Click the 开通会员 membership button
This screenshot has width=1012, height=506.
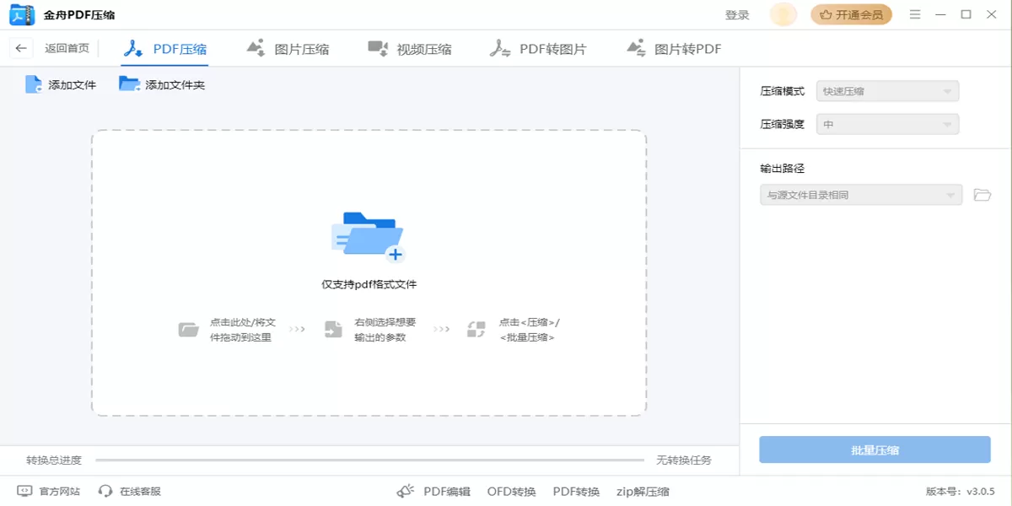click(x=852, y=14)
